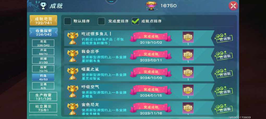Click the trophy icon next to 16750
Image resolution: width=266 pixels, height=119 pixels.
(x=152, y=6)
